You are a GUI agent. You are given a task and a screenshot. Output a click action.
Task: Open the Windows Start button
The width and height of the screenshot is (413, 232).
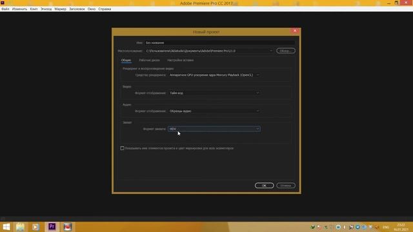pos(6,227)
